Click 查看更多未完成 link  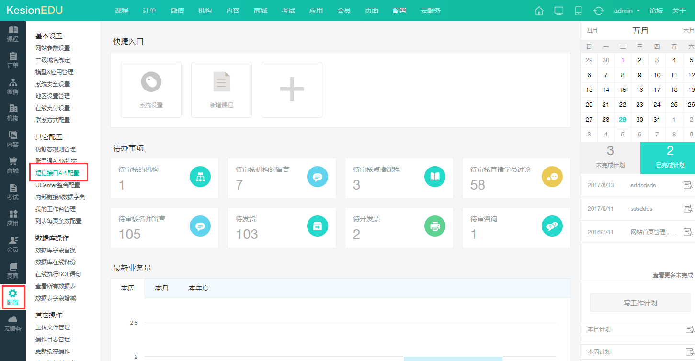tap(672, 275)
